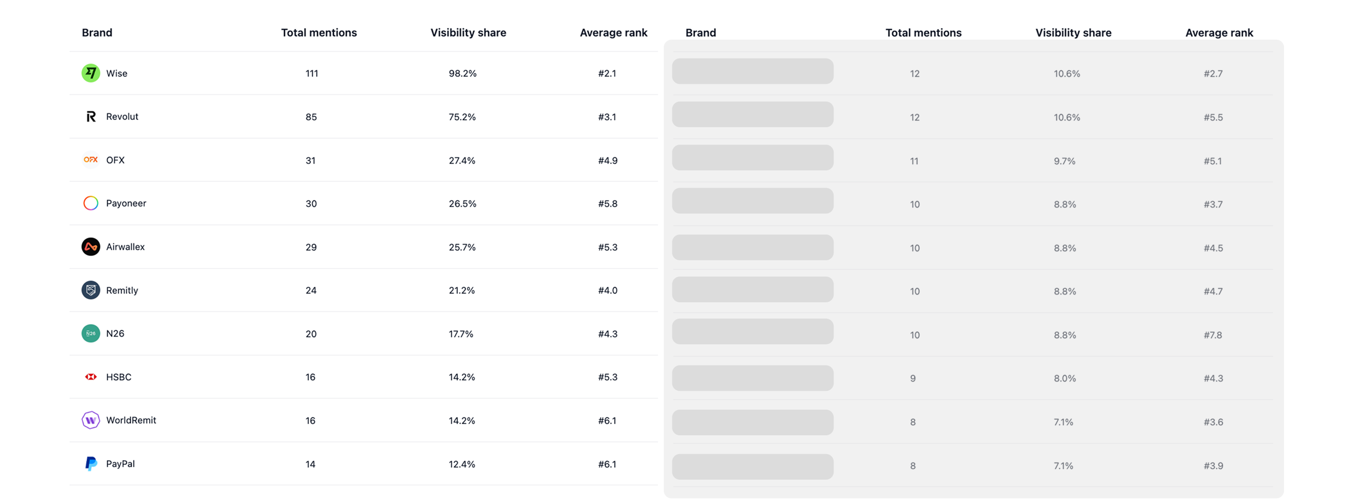Click the Wise brand logo icon

(x=91, y=73)
